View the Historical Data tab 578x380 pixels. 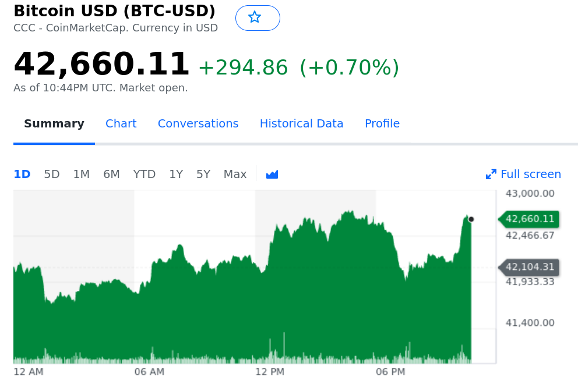coord(301,123)
